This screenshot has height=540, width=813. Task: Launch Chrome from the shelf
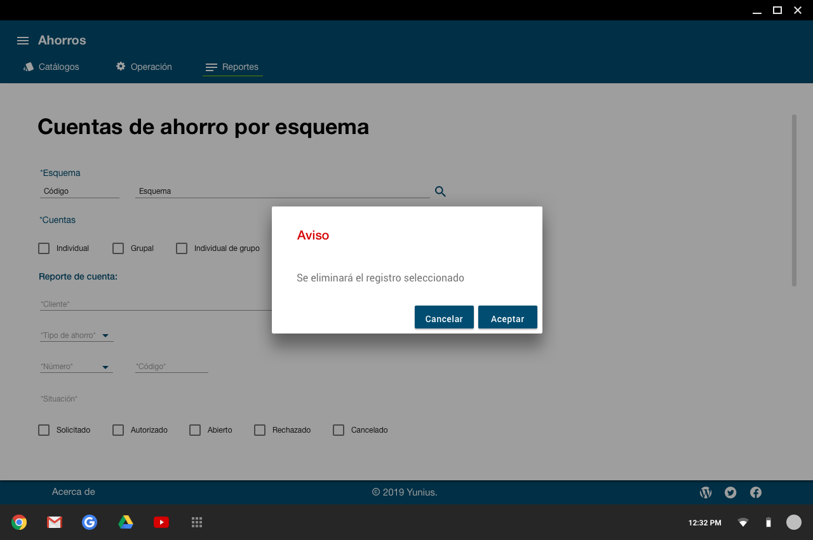[x=19, y=522]
